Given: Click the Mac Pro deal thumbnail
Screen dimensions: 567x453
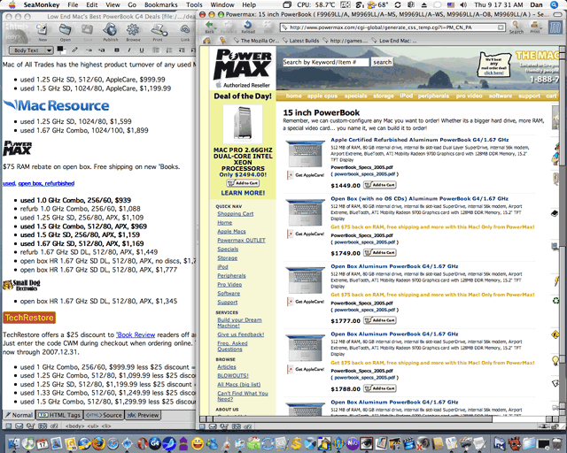Looking at the screenshot, I should click(x=243, y=124).
